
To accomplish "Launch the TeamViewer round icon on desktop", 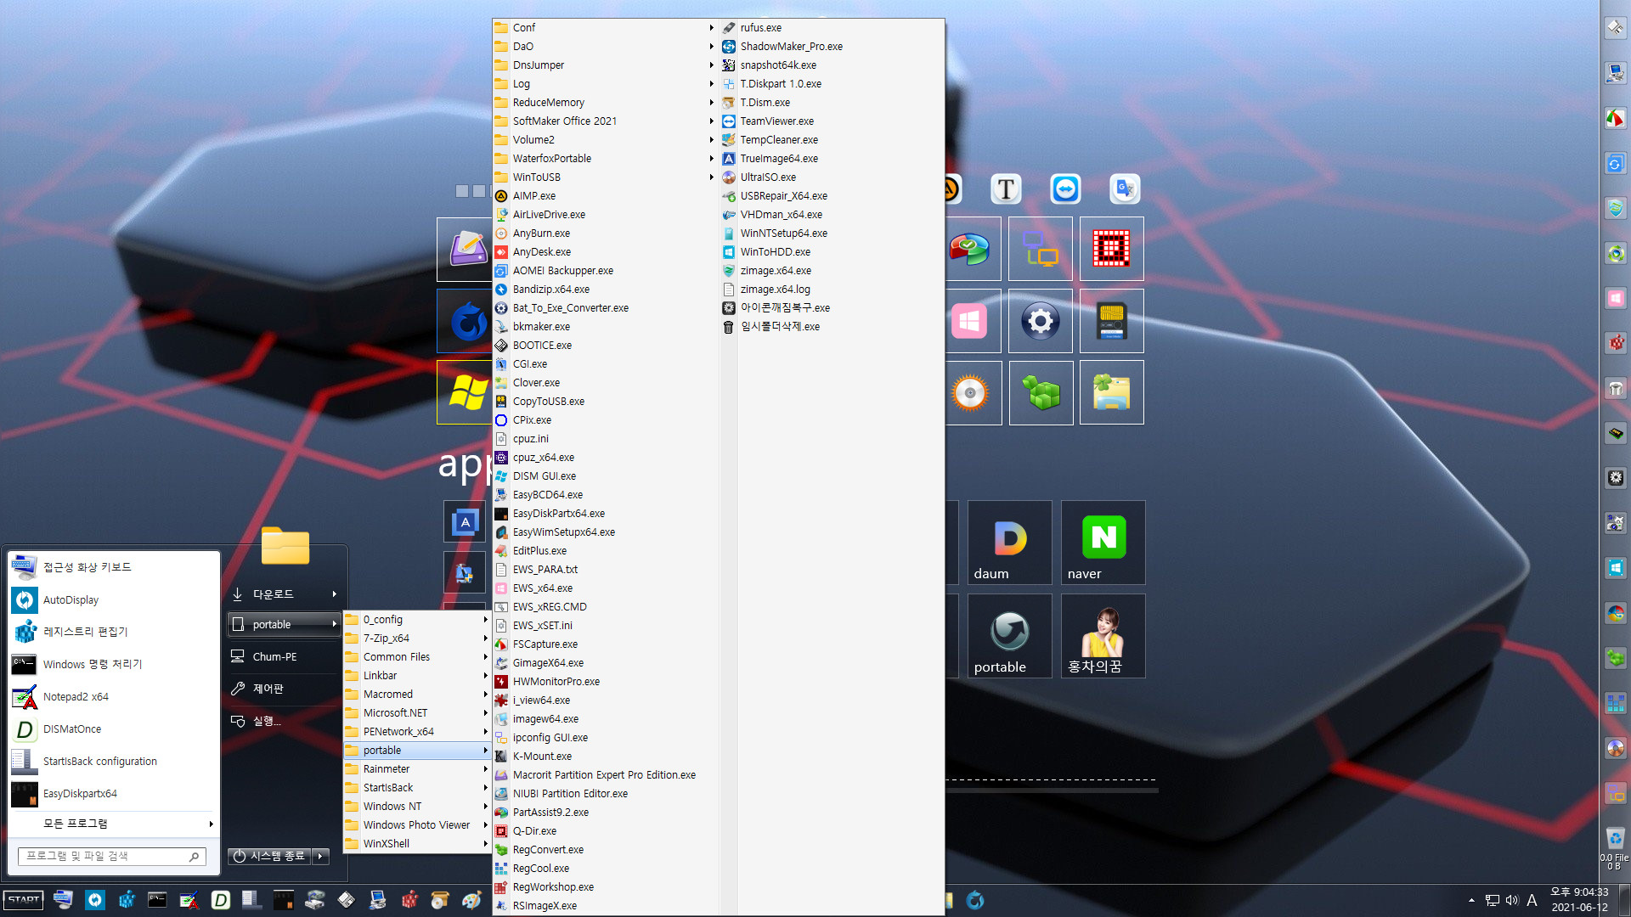I will point(1065,188).
